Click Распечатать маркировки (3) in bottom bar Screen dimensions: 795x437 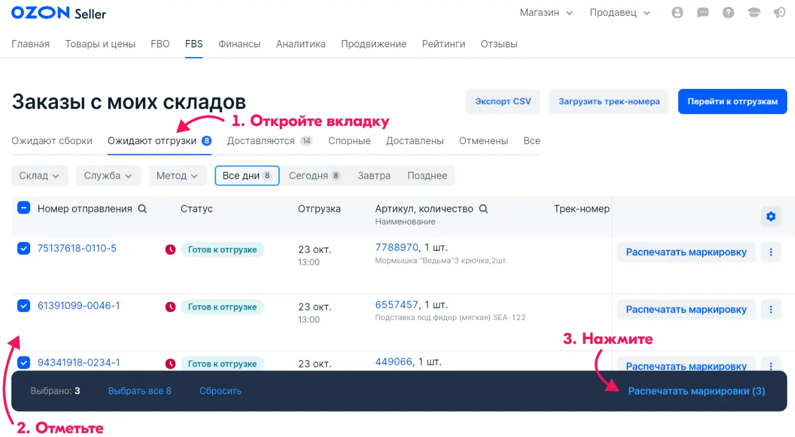click(697, 391)
